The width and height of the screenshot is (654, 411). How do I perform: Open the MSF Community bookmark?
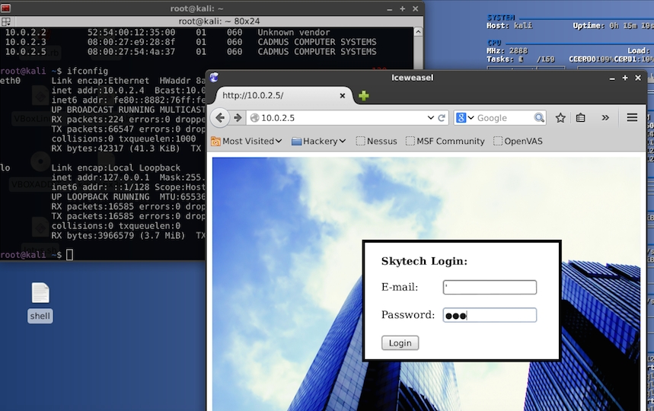coord(445,141)
